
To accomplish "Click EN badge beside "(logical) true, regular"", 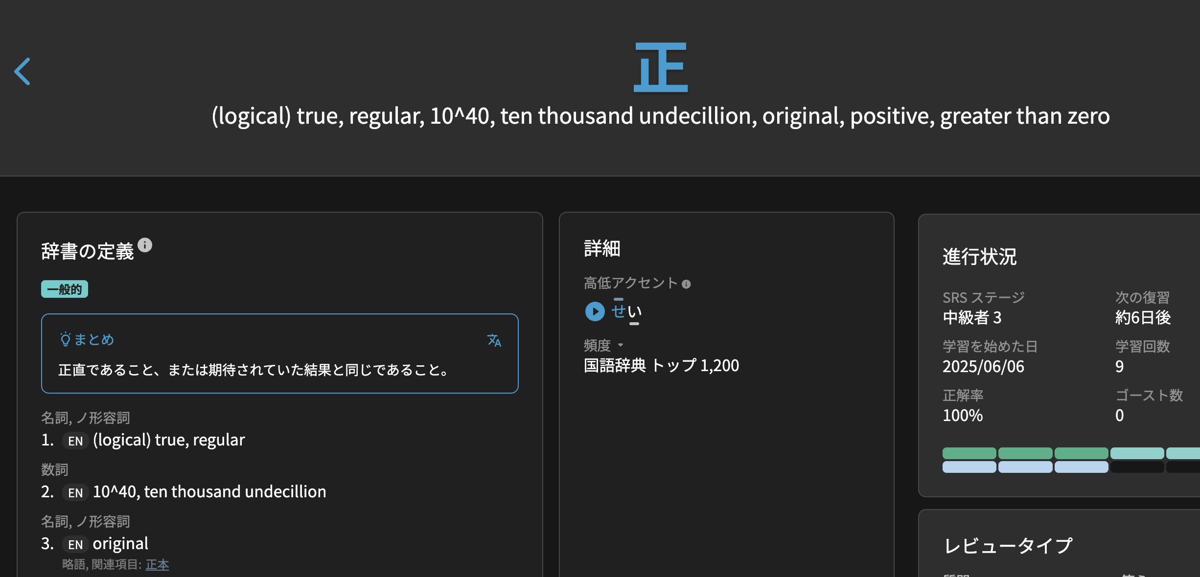I will click(75, 441).
